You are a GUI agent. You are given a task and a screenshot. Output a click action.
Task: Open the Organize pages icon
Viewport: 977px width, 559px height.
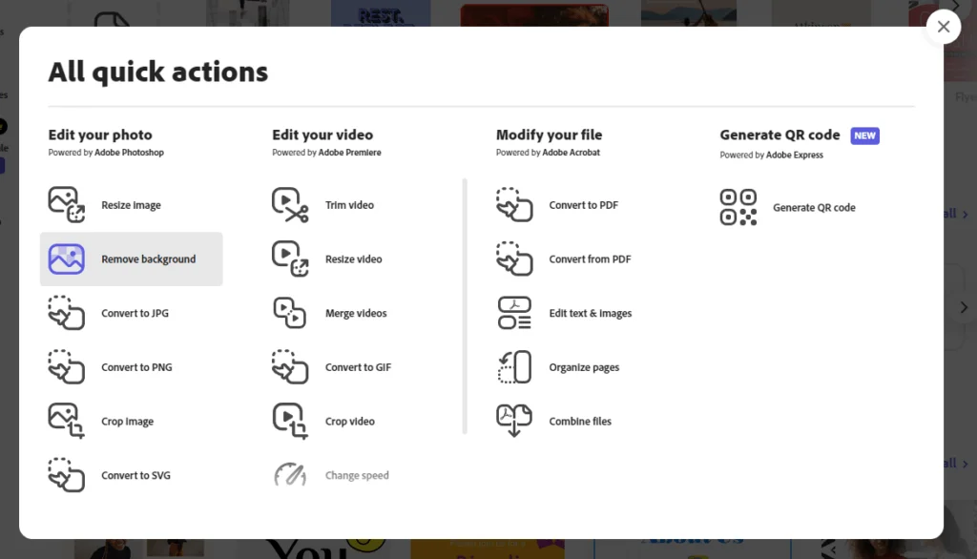(x=514, y=367)
